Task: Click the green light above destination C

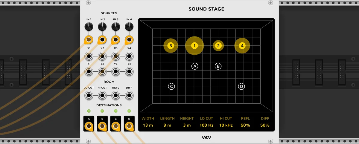Action: click(116, 111)
